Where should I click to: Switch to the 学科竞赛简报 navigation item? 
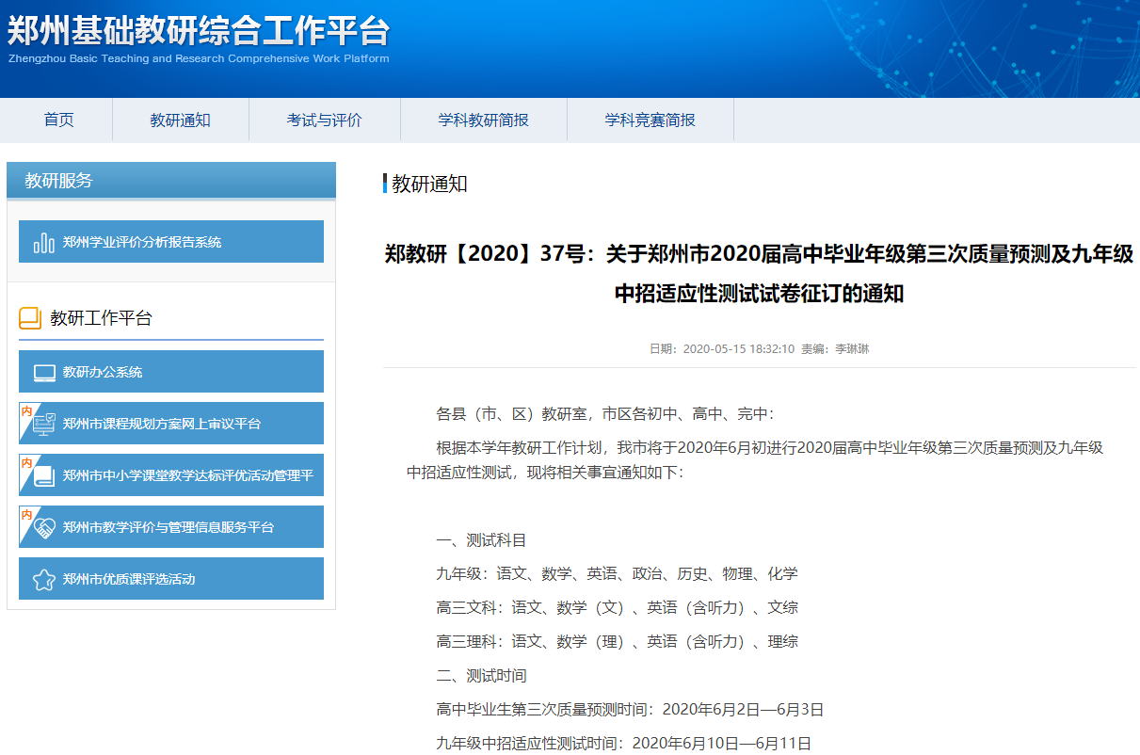(650, 120)
